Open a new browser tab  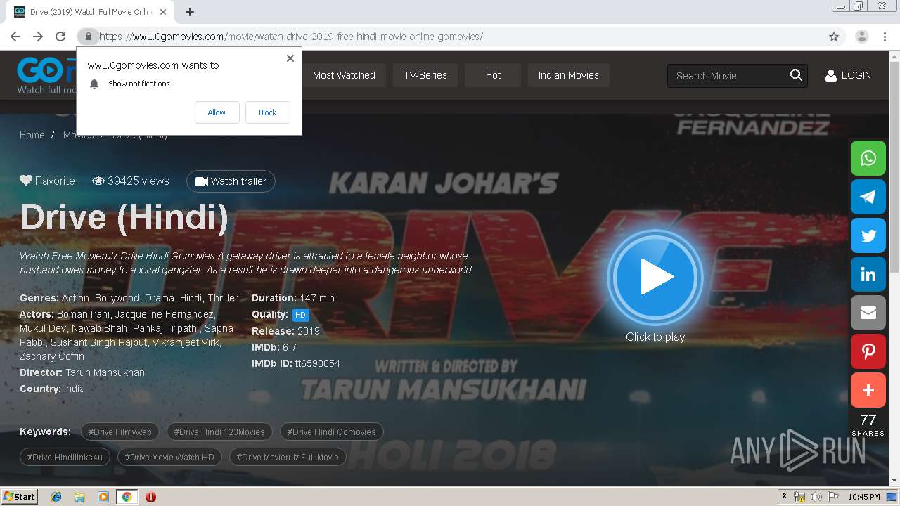tap(190, 12)
